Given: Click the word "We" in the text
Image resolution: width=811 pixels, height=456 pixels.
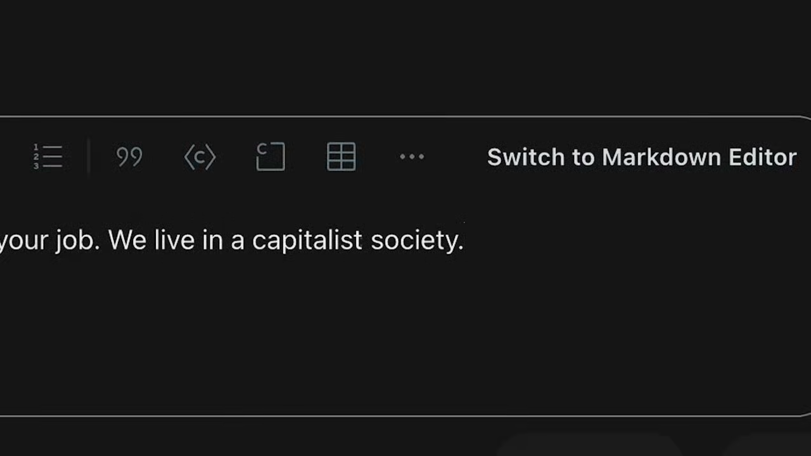Looking at the screenshot, I should pyautogui.click(x=127, y=241).
